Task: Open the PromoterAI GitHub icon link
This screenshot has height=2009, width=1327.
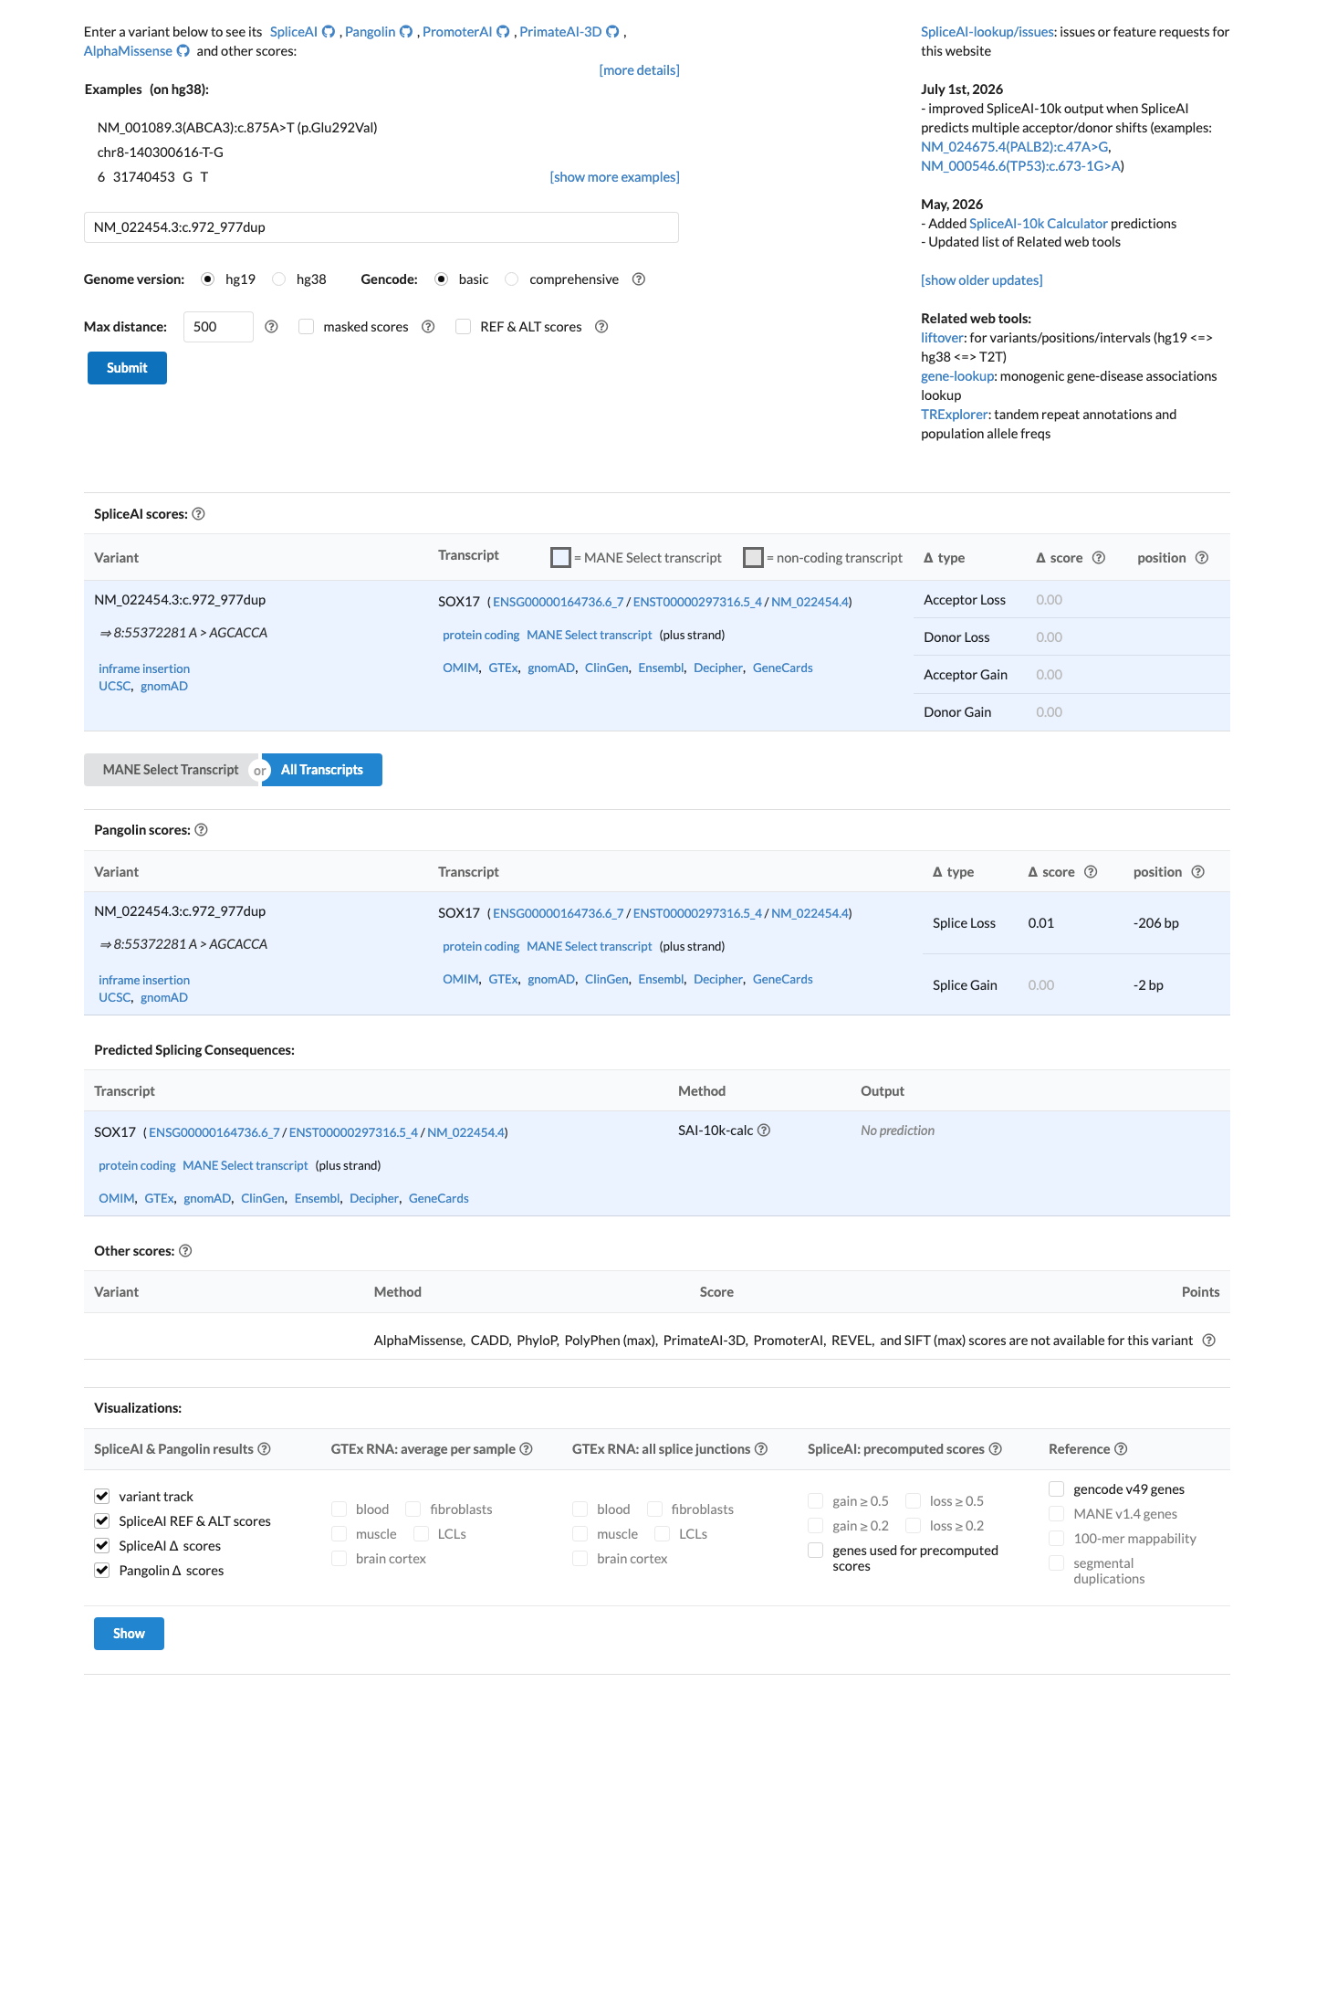Action: click(503, 32)
